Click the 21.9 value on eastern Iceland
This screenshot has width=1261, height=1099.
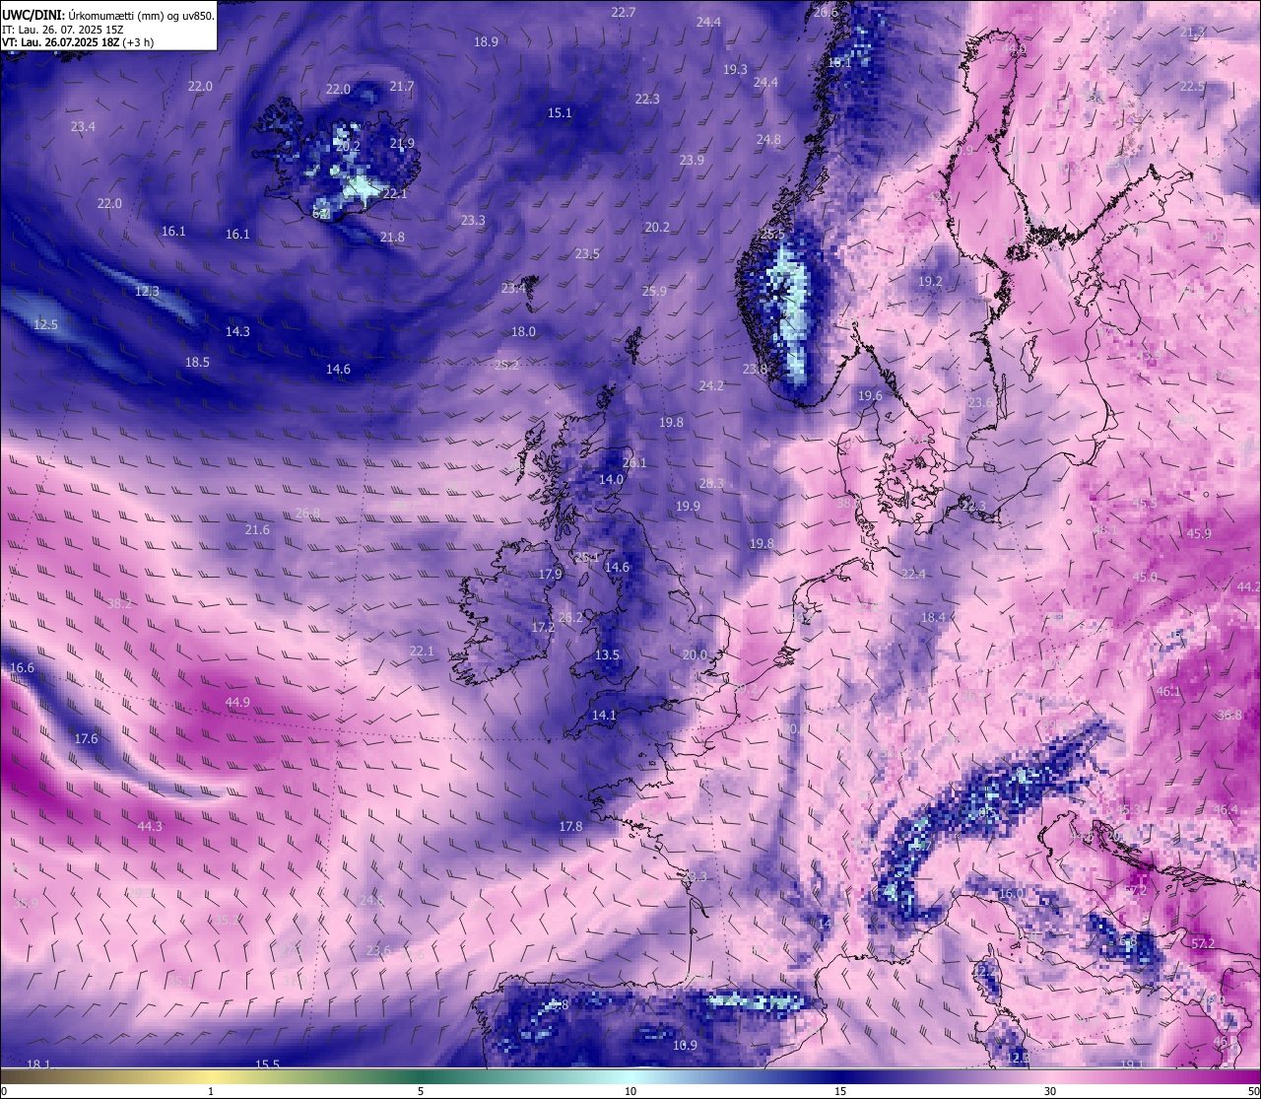[402, 143]
